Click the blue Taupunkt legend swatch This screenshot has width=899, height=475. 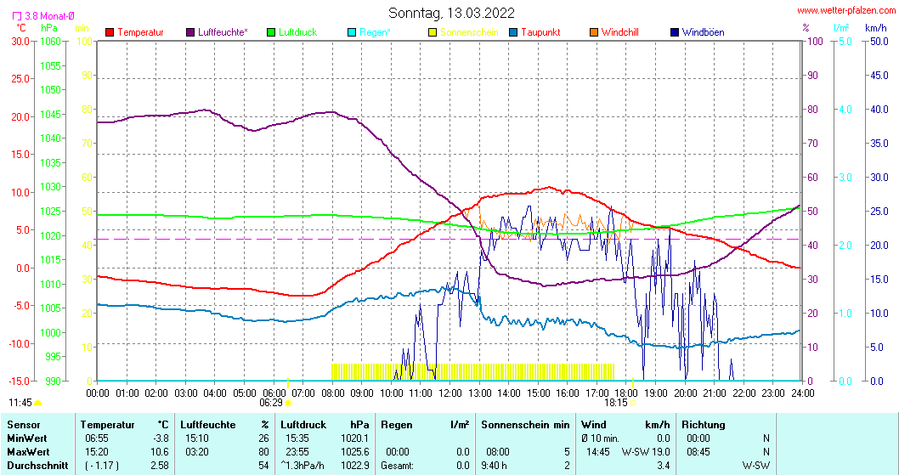[513, 32]
